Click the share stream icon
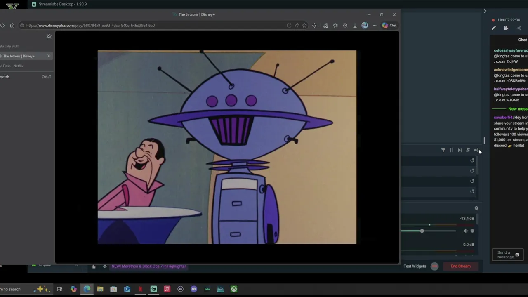Viewport: 528px width, 297px height. click(x=519, y=28)
